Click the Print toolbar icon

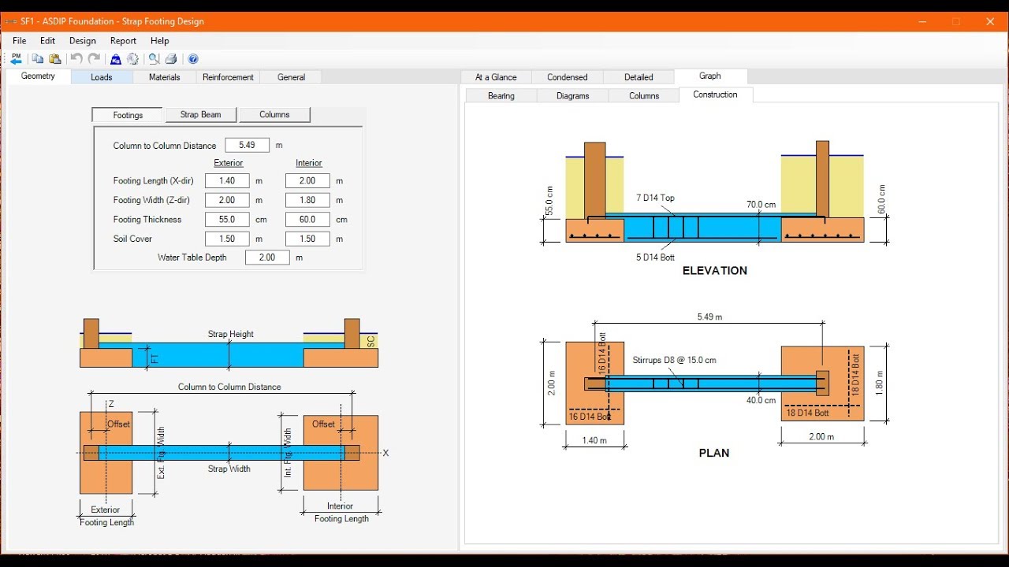point(170,59)
